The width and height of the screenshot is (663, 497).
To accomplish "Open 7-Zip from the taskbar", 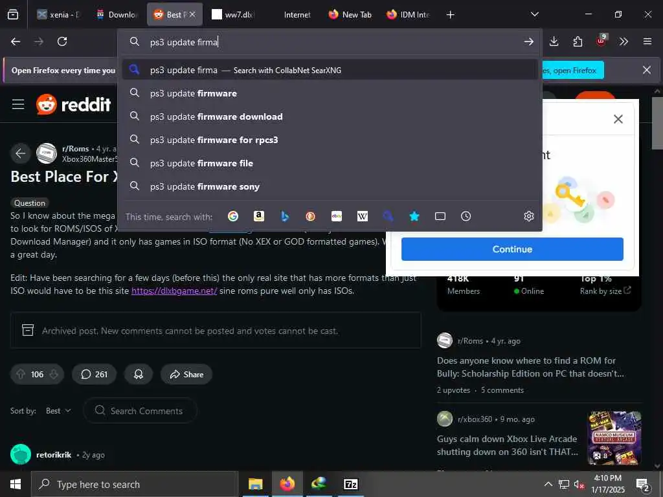I will (x=350, y=484).
